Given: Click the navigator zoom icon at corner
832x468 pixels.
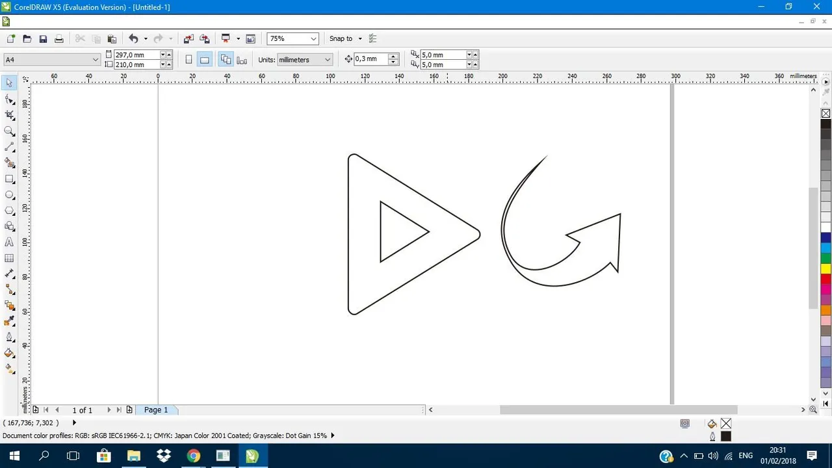Looking at the screenshot, I should pos(813,410).
